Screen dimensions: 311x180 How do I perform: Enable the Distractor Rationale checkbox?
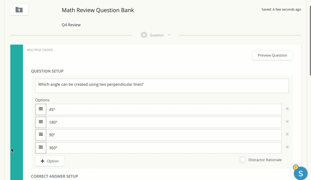pyautogui.click(x=243, y=160)
